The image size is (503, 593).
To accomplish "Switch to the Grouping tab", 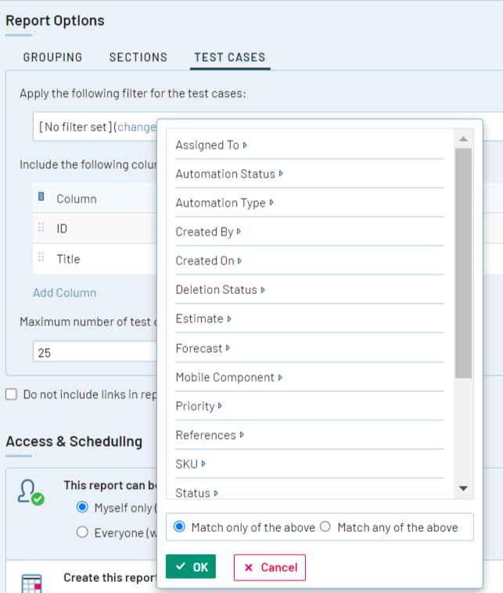I will point(52,57).
